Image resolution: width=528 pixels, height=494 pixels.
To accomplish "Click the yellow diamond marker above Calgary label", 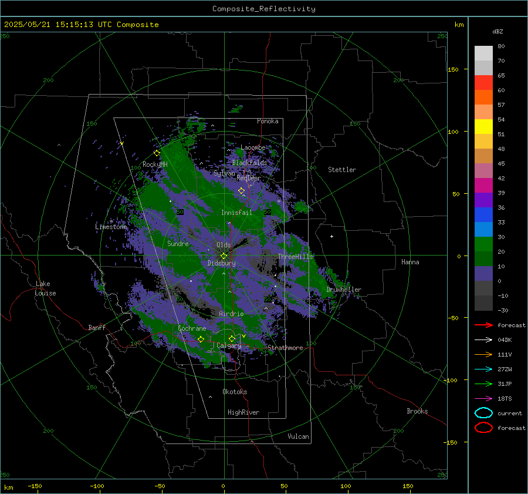I will click(232, 338).
